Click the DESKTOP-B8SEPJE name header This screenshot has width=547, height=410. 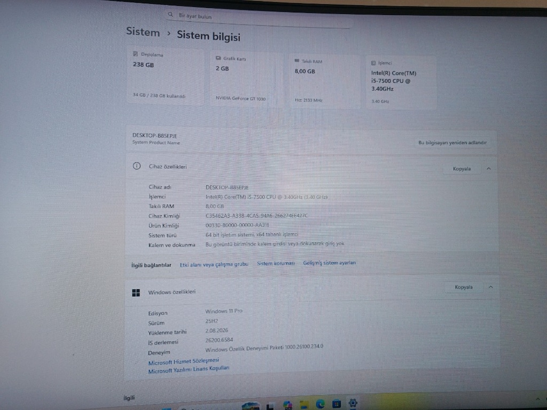point(154,135)
